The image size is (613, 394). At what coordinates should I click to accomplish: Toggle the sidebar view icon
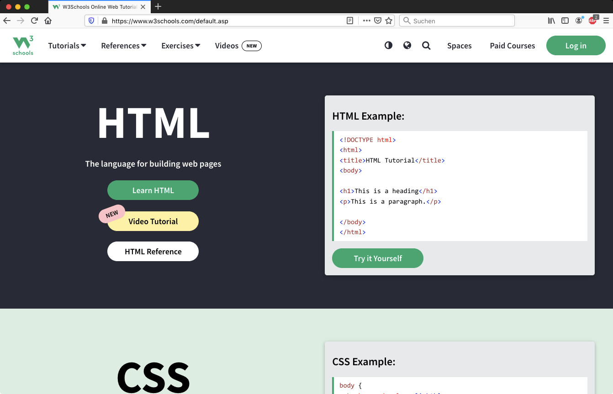pyautogui.click(x=565, y=21)
